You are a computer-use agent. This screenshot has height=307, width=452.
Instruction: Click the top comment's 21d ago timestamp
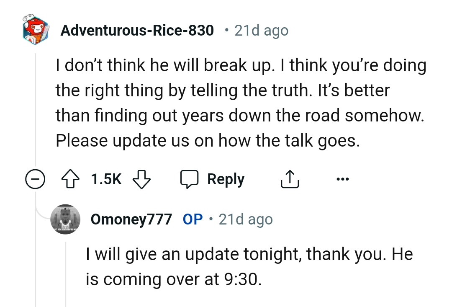pyautogui.click(x=261, y=30)
